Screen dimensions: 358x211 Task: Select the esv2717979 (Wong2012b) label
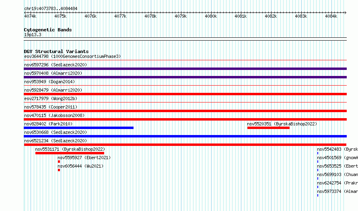[51, 98]
